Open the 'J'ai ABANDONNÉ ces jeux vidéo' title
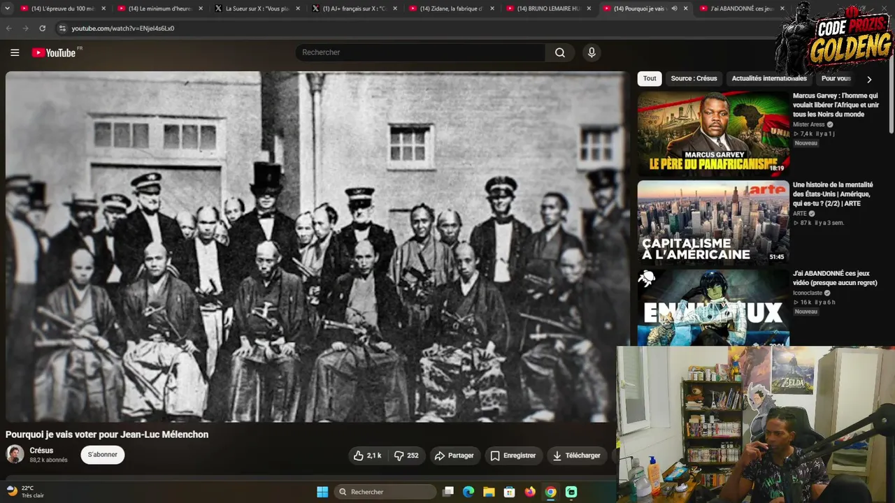Image resolution: width=895 pixels, height=503 pixels. pos(835,278)
